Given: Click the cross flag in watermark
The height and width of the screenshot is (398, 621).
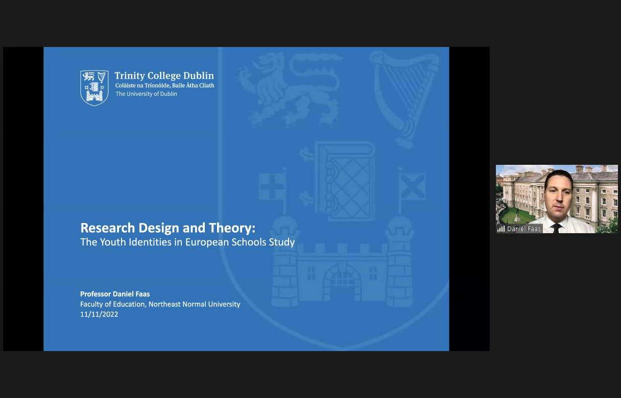Looking at the screenshot, I should (271, 186).
